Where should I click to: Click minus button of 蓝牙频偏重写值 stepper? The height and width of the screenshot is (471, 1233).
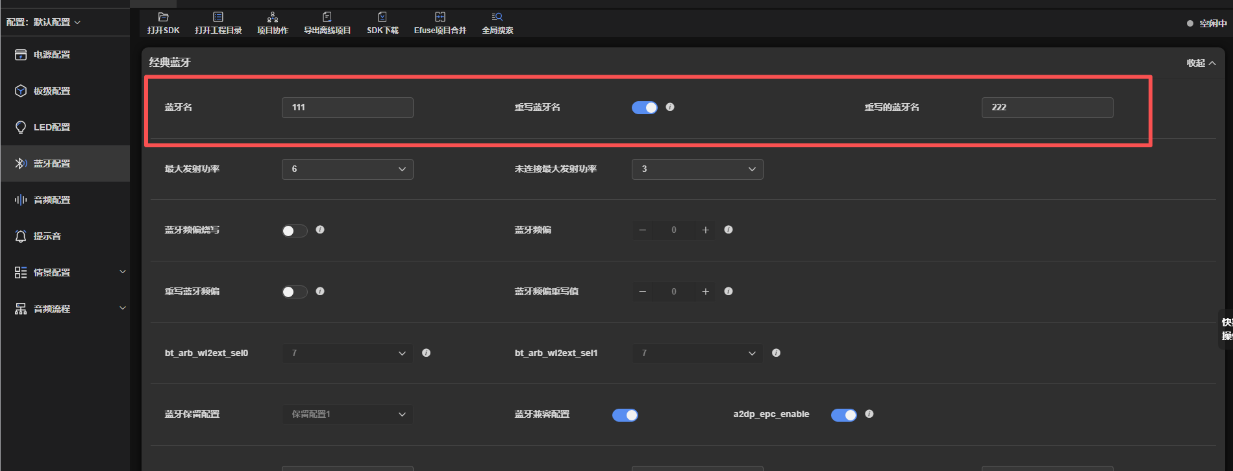(643, 291)
